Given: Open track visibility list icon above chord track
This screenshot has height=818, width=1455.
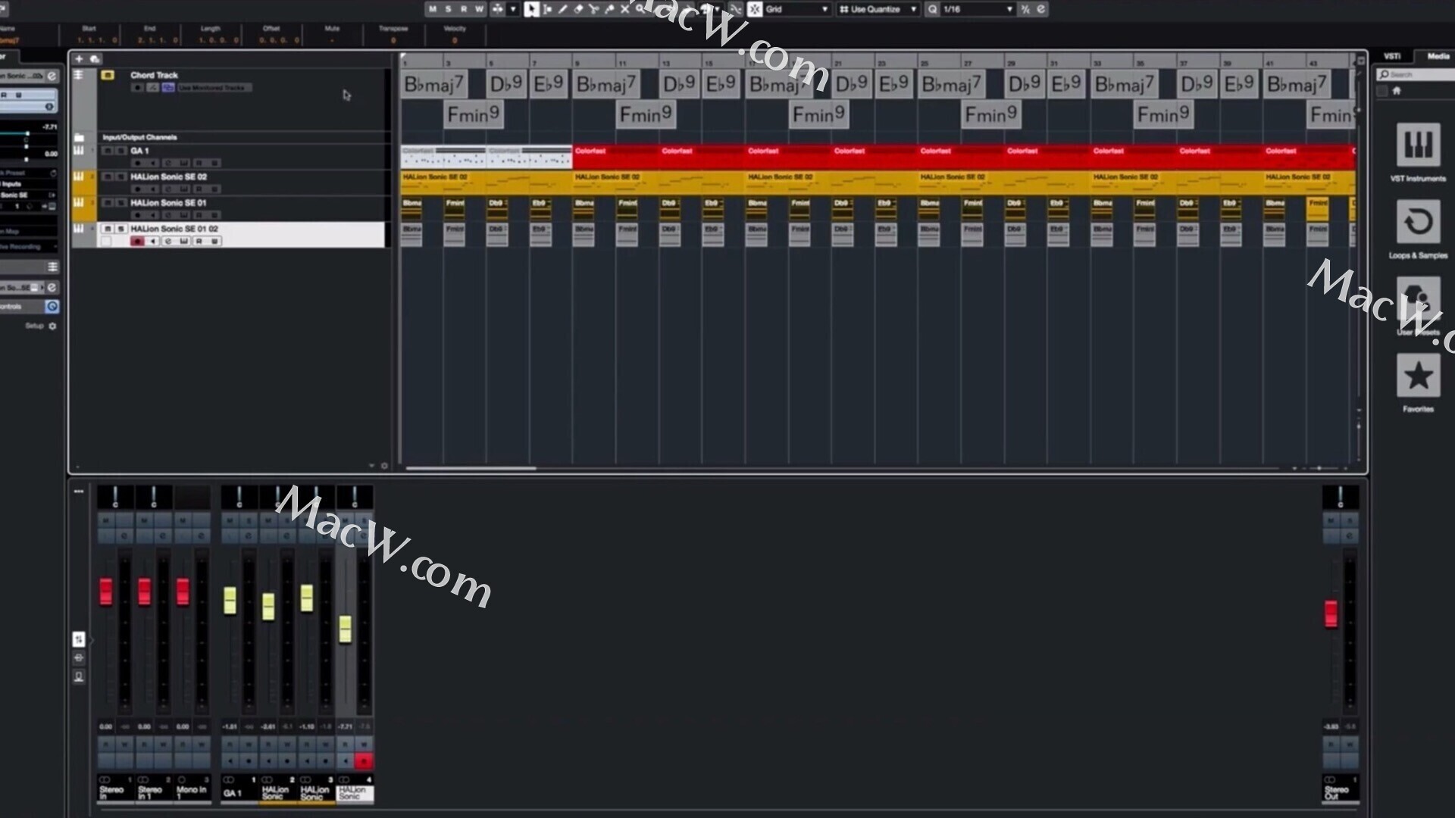Looking at the screenshot, I should 78,75.
